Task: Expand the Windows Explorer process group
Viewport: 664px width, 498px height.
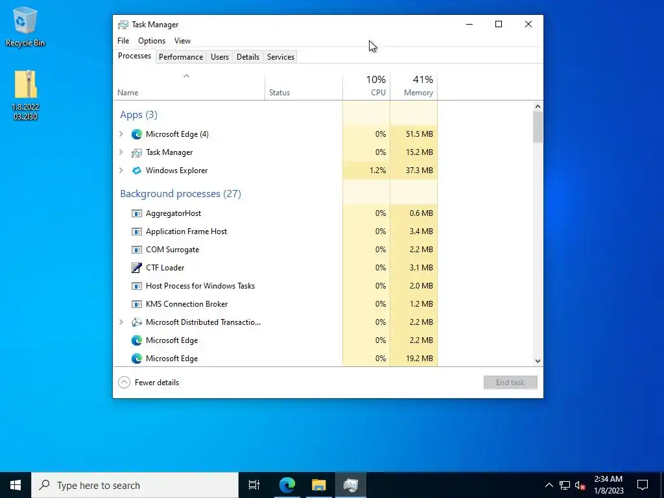Action: coord(121,171)
